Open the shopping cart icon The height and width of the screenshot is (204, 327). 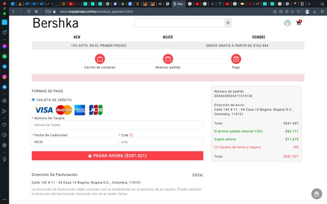pos(299,23)
